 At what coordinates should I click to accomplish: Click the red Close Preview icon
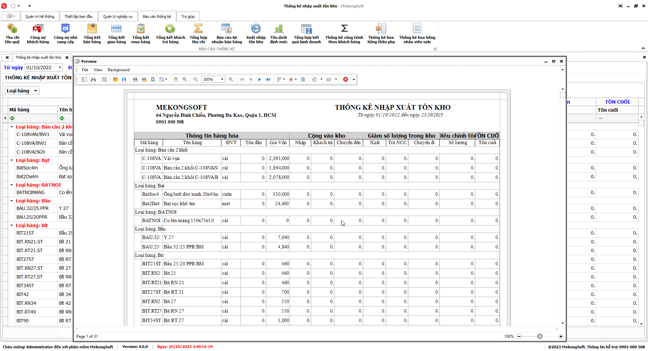tap(346, 79)
